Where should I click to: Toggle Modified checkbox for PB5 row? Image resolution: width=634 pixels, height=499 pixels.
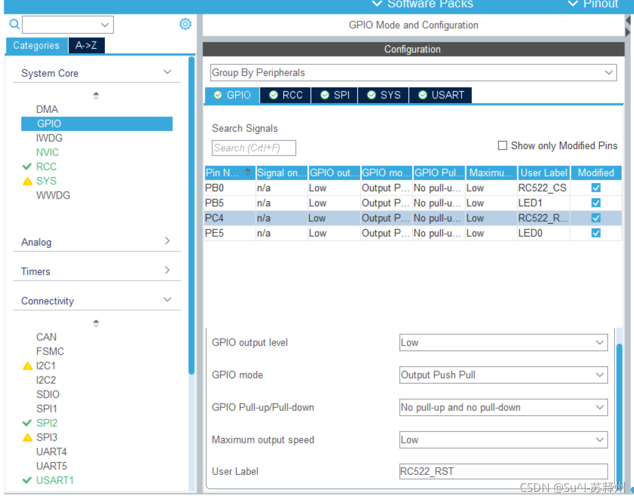tap(595, 203)
